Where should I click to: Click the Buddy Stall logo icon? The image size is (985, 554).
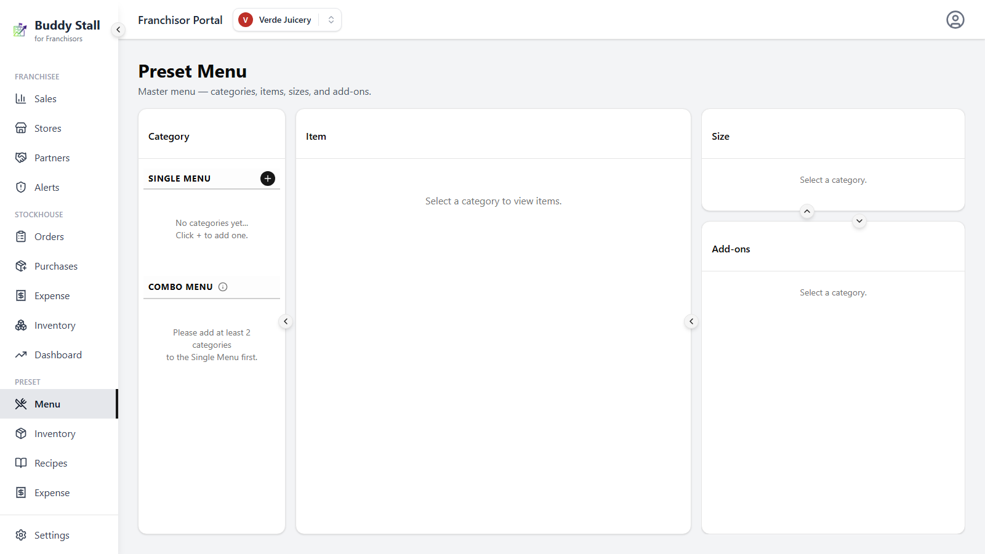point(20,30)
